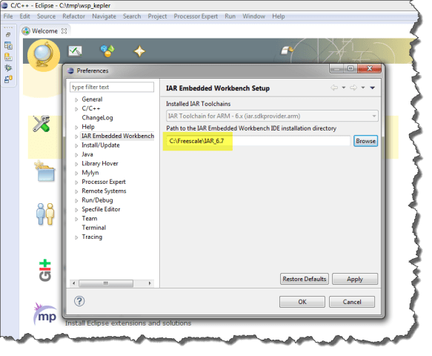432x356 pixels.
Task: Select Processor Expert in preferences tree
Action: pyautogui.click(x=104, y=182)
